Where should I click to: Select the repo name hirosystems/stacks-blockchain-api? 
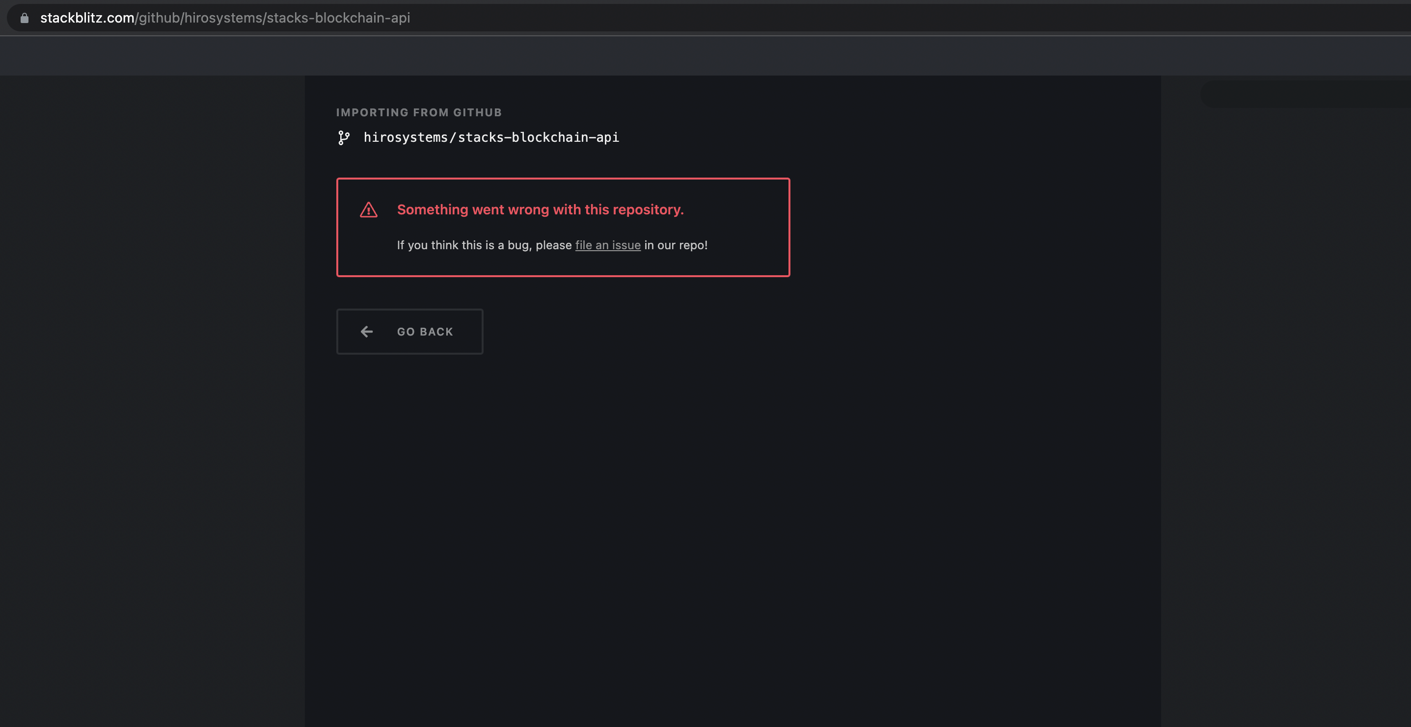pyautogui.click(x=491, y=137)
